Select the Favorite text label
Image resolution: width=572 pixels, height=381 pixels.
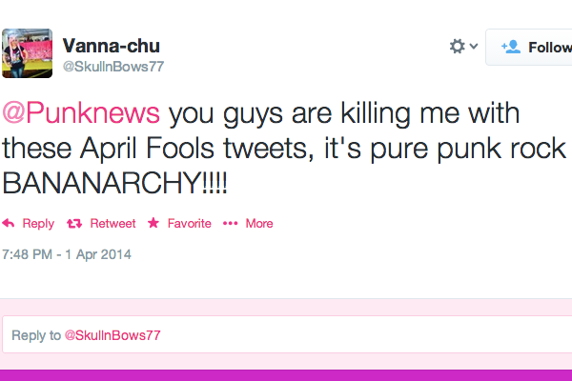point(190,224)
